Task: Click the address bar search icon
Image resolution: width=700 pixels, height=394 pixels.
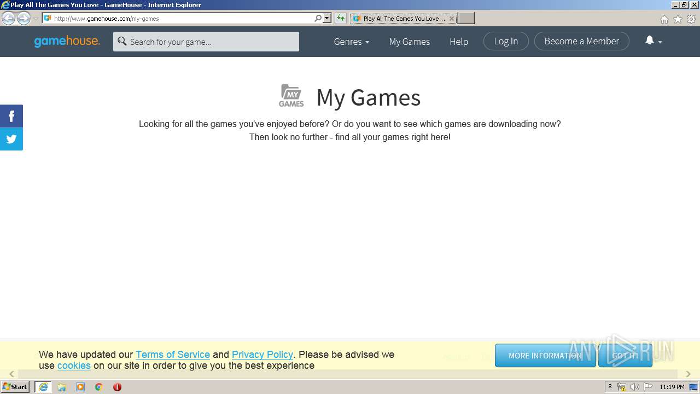Action: click(318, 19)
